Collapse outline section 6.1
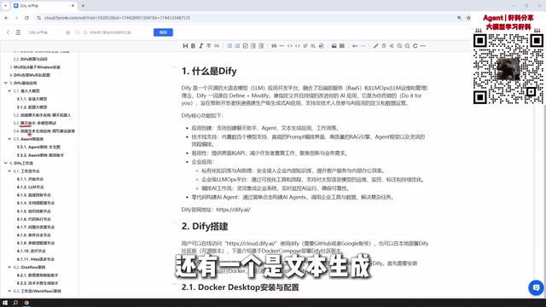 coord(9,171)
